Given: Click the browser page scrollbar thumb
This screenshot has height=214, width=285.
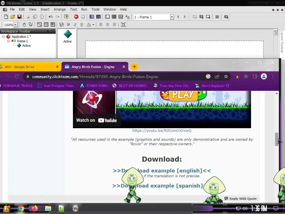Looking at the screenshot, I should point(277,139).
